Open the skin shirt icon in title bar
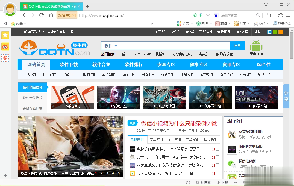This screenshot has height=186, width=294. [x=266, y=4]
